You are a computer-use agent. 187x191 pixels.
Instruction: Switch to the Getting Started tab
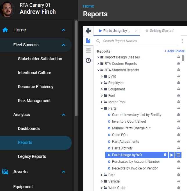coord(159,31)
